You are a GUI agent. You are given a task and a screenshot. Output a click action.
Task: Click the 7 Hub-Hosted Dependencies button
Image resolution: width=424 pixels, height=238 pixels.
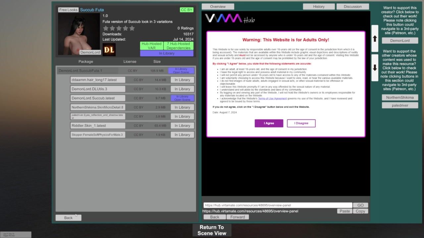(178, 46)
